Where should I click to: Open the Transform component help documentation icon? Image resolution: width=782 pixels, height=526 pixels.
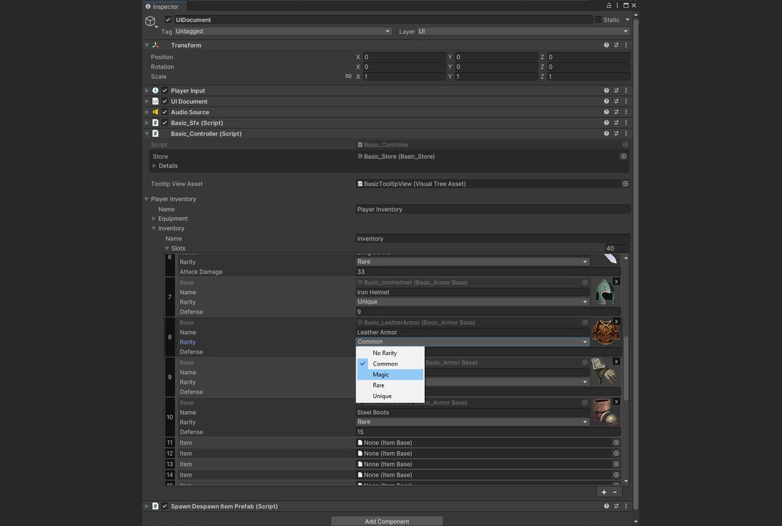pos(606,45)
